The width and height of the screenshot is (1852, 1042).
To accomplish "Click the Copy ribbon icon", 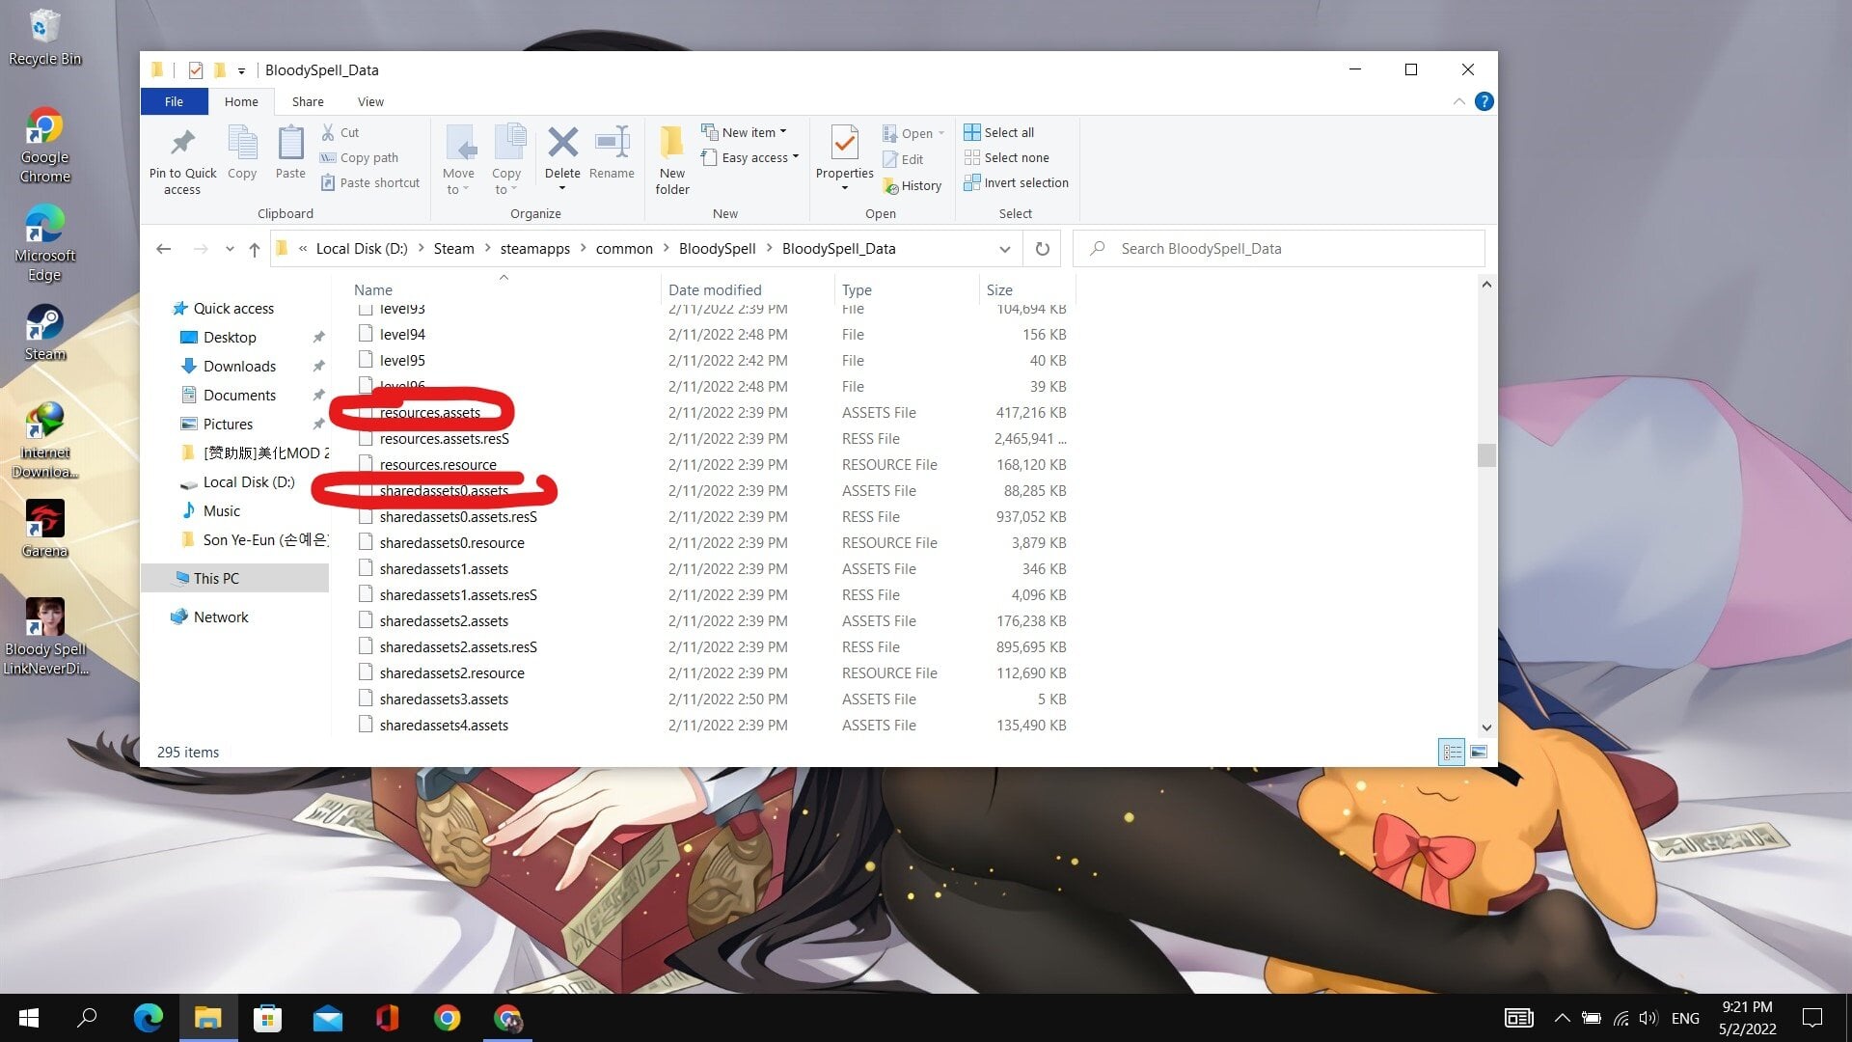I will [x=242, y=144].
